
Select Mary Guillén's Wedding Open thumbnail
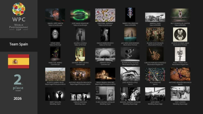pyautogui.click(x=55, y=94)
